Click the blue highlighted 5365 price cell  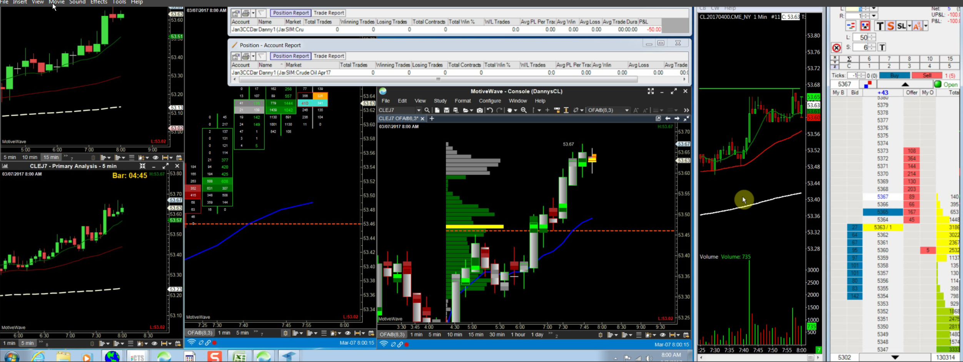883,212
